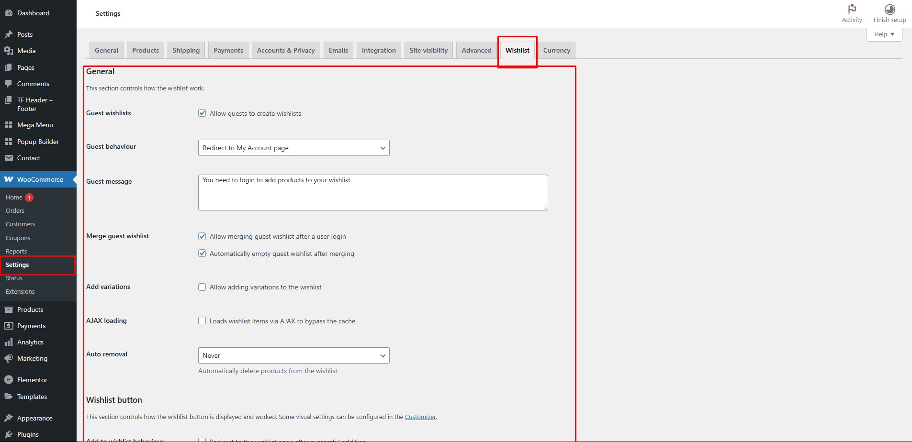The width and height of the screenshot is (912, 442).
Task: Click the Media library icon
Action: (x=9, y=51)
